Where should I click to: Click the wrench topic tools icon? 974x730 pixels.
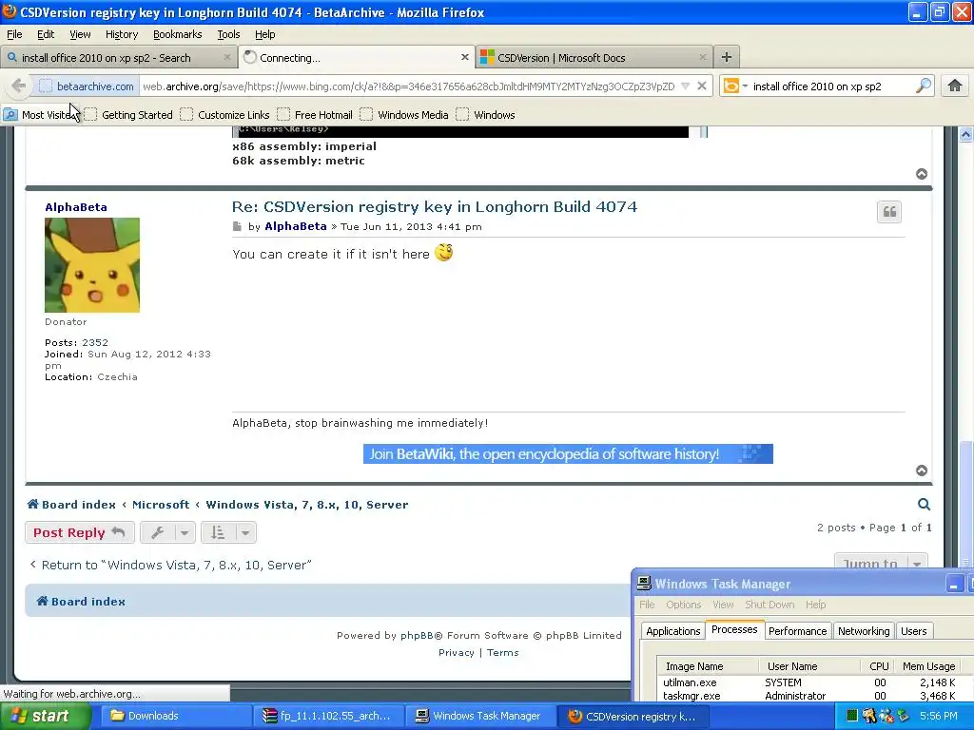coord(158,532)
